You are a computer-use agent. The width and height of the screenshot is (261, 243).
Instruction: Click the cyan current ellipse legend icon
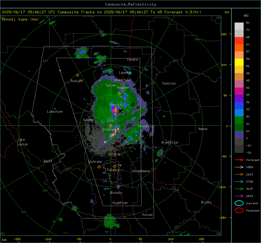239,203
